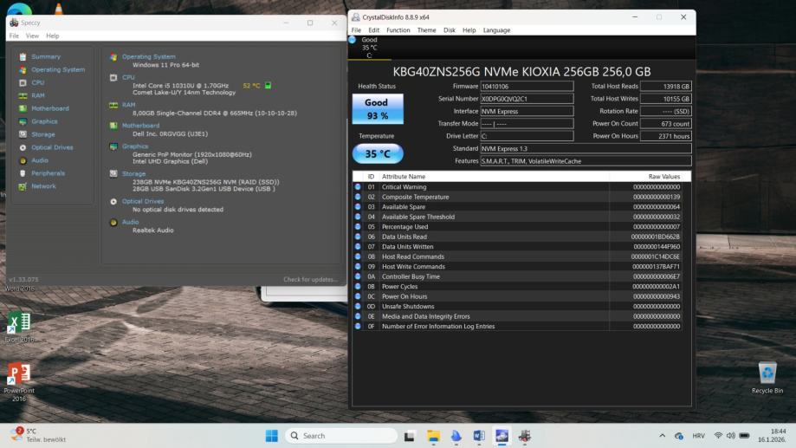
Task: Click the Summary icon in Speccy sidebar
Action: pyautogui.click(x=23, y=57)
